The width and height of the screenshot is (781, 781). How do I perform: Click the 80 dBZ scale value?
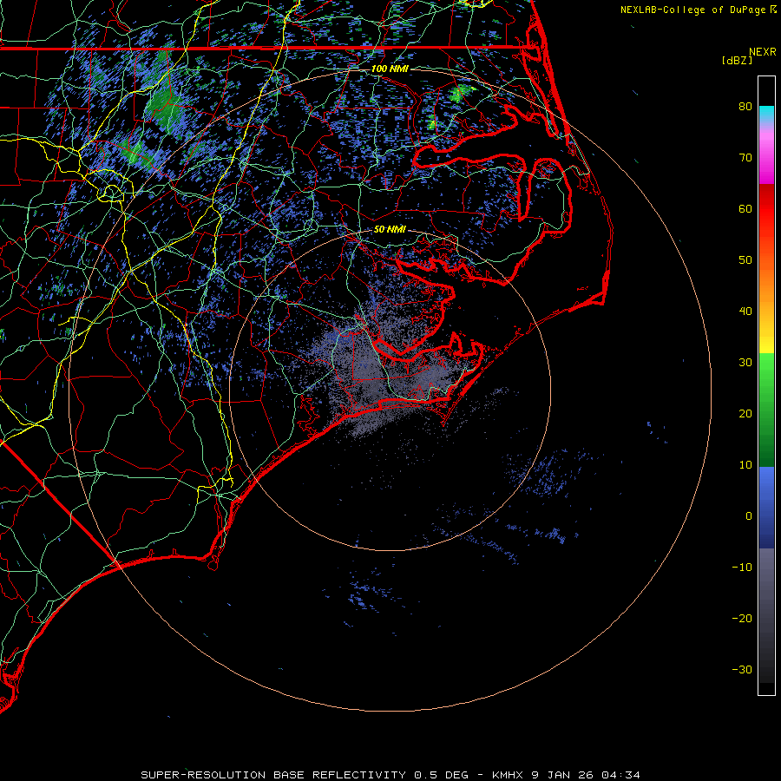(745, 107)
